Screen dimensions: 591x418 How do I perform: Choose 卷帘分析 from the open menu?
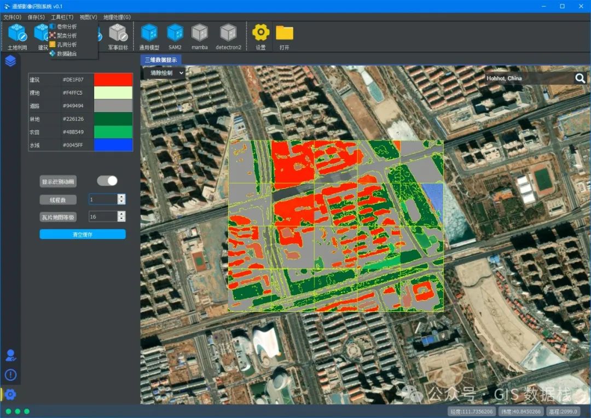point(63,26)
